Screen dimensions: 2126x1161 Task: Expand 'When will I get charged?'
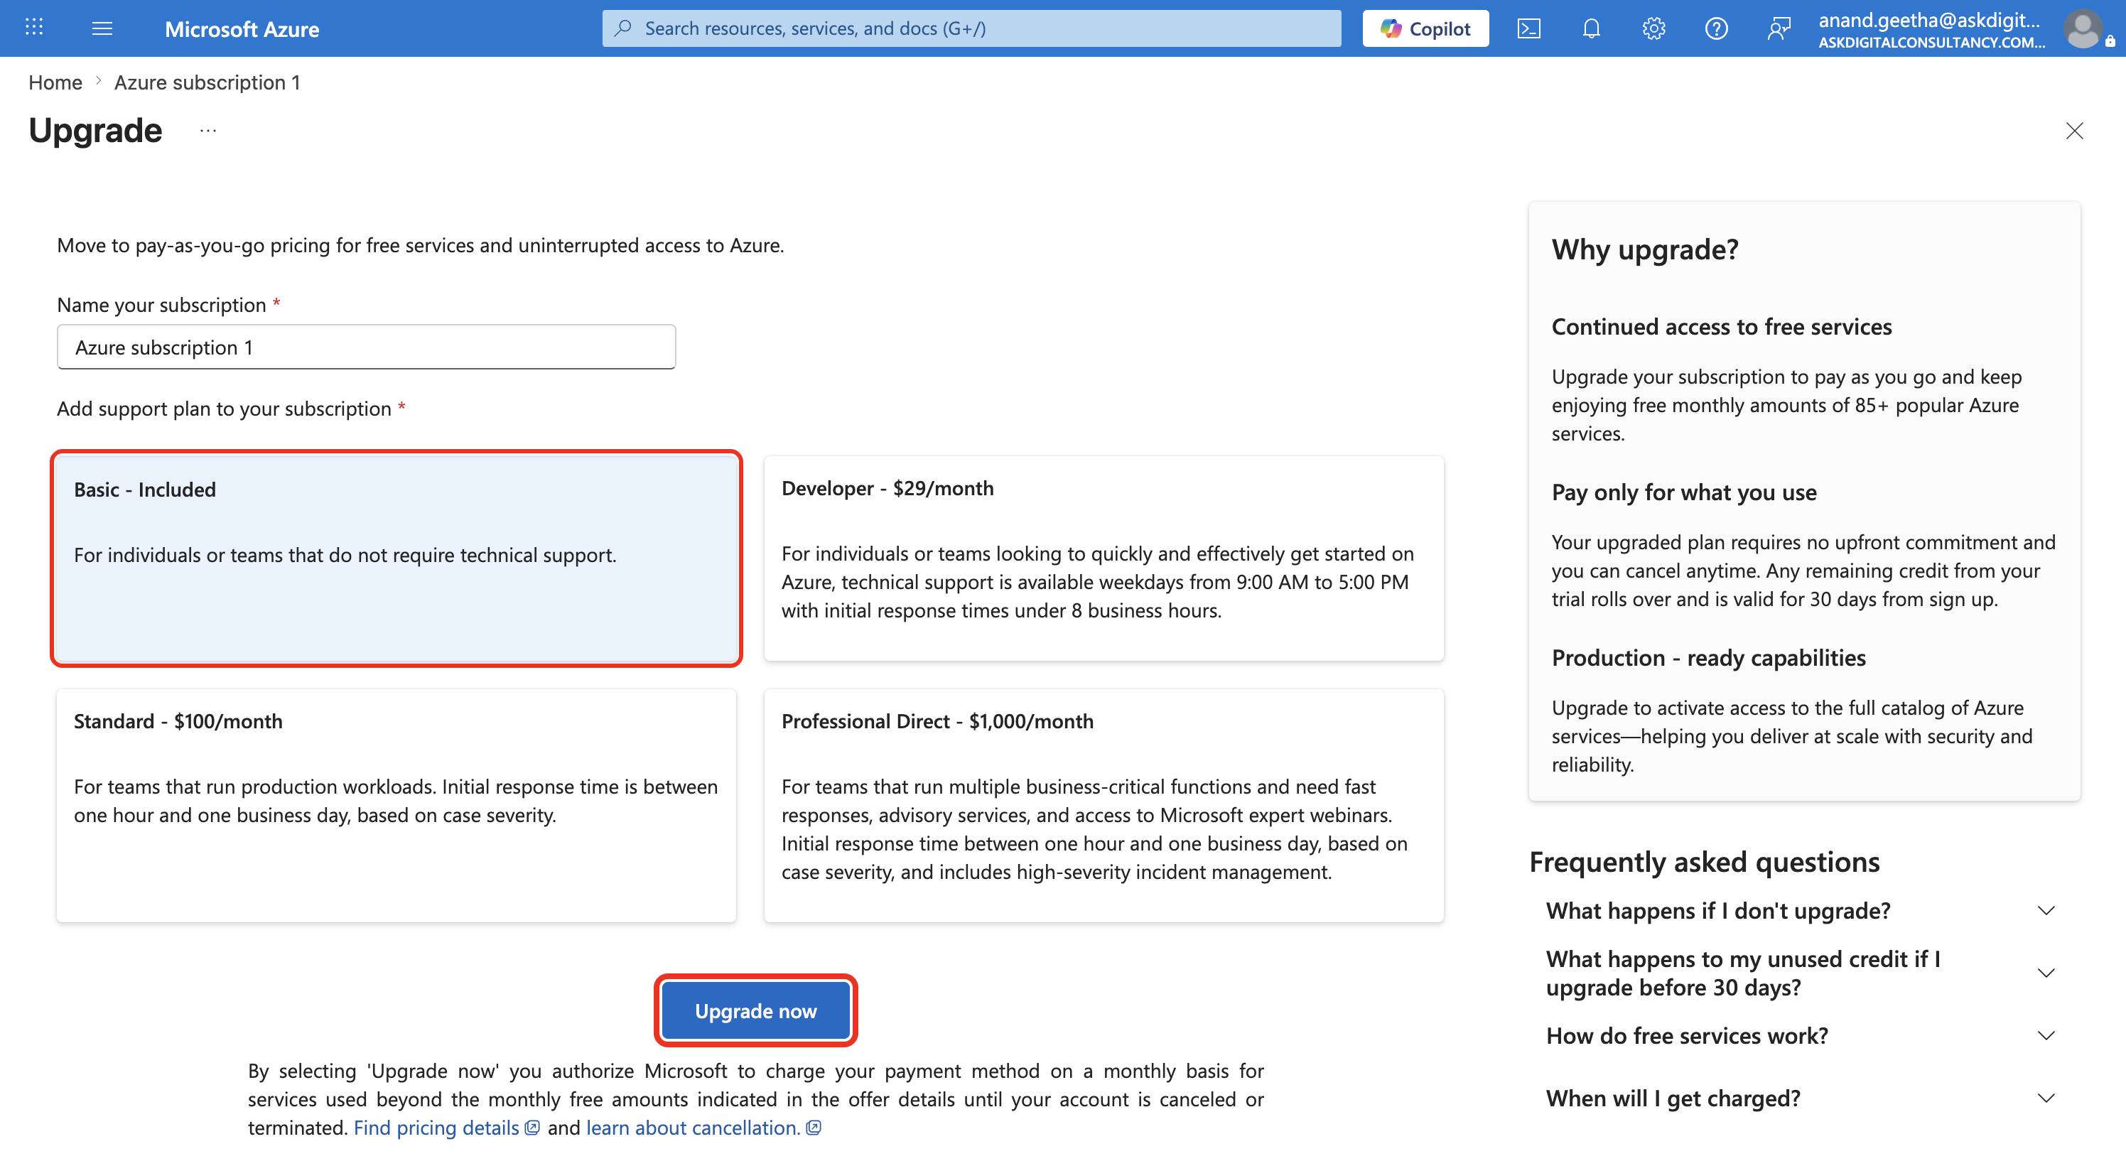click(1800, 1098)
